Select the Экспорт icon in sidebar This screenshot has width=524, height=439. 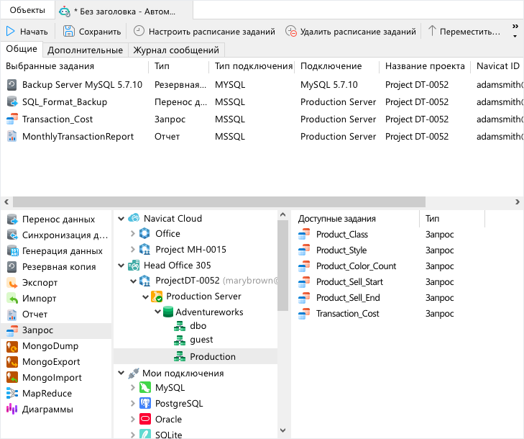point(12,283)
